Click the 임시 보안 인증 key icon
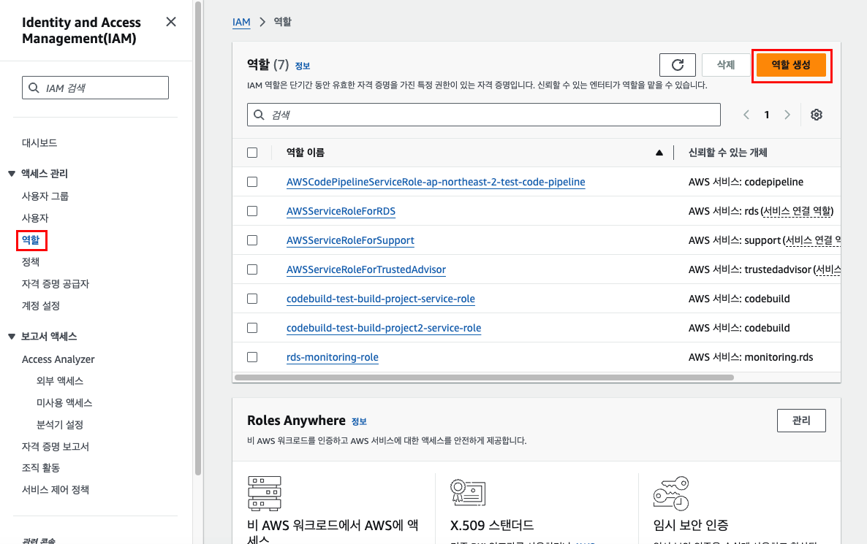The width and height of the screenshot is (867, 544). pos(671,493)
